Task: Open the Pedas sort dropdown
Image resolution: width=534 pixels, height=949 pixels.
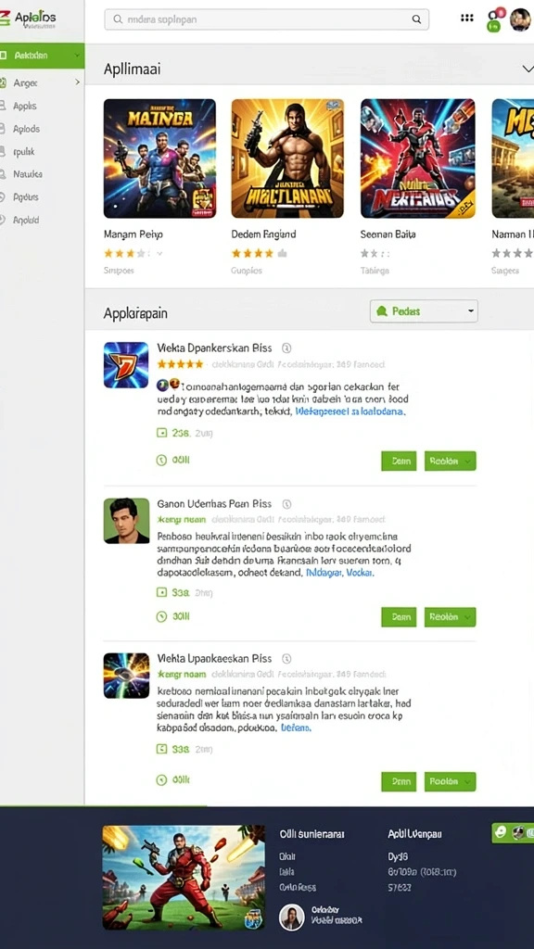Action: coord(424,311)
